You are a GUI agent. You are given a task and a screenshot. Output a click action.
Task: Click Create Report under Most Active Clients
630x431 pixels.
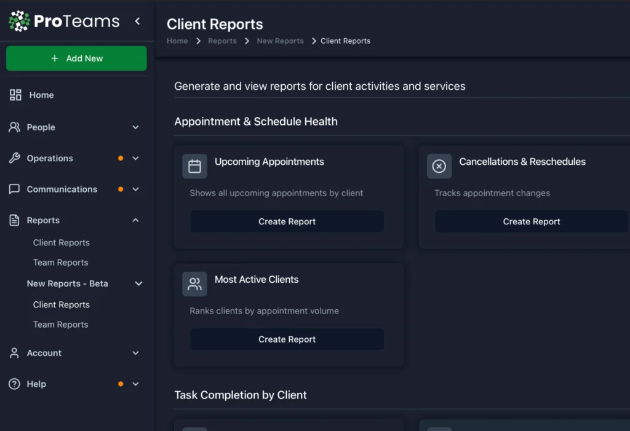pos(287,339)
